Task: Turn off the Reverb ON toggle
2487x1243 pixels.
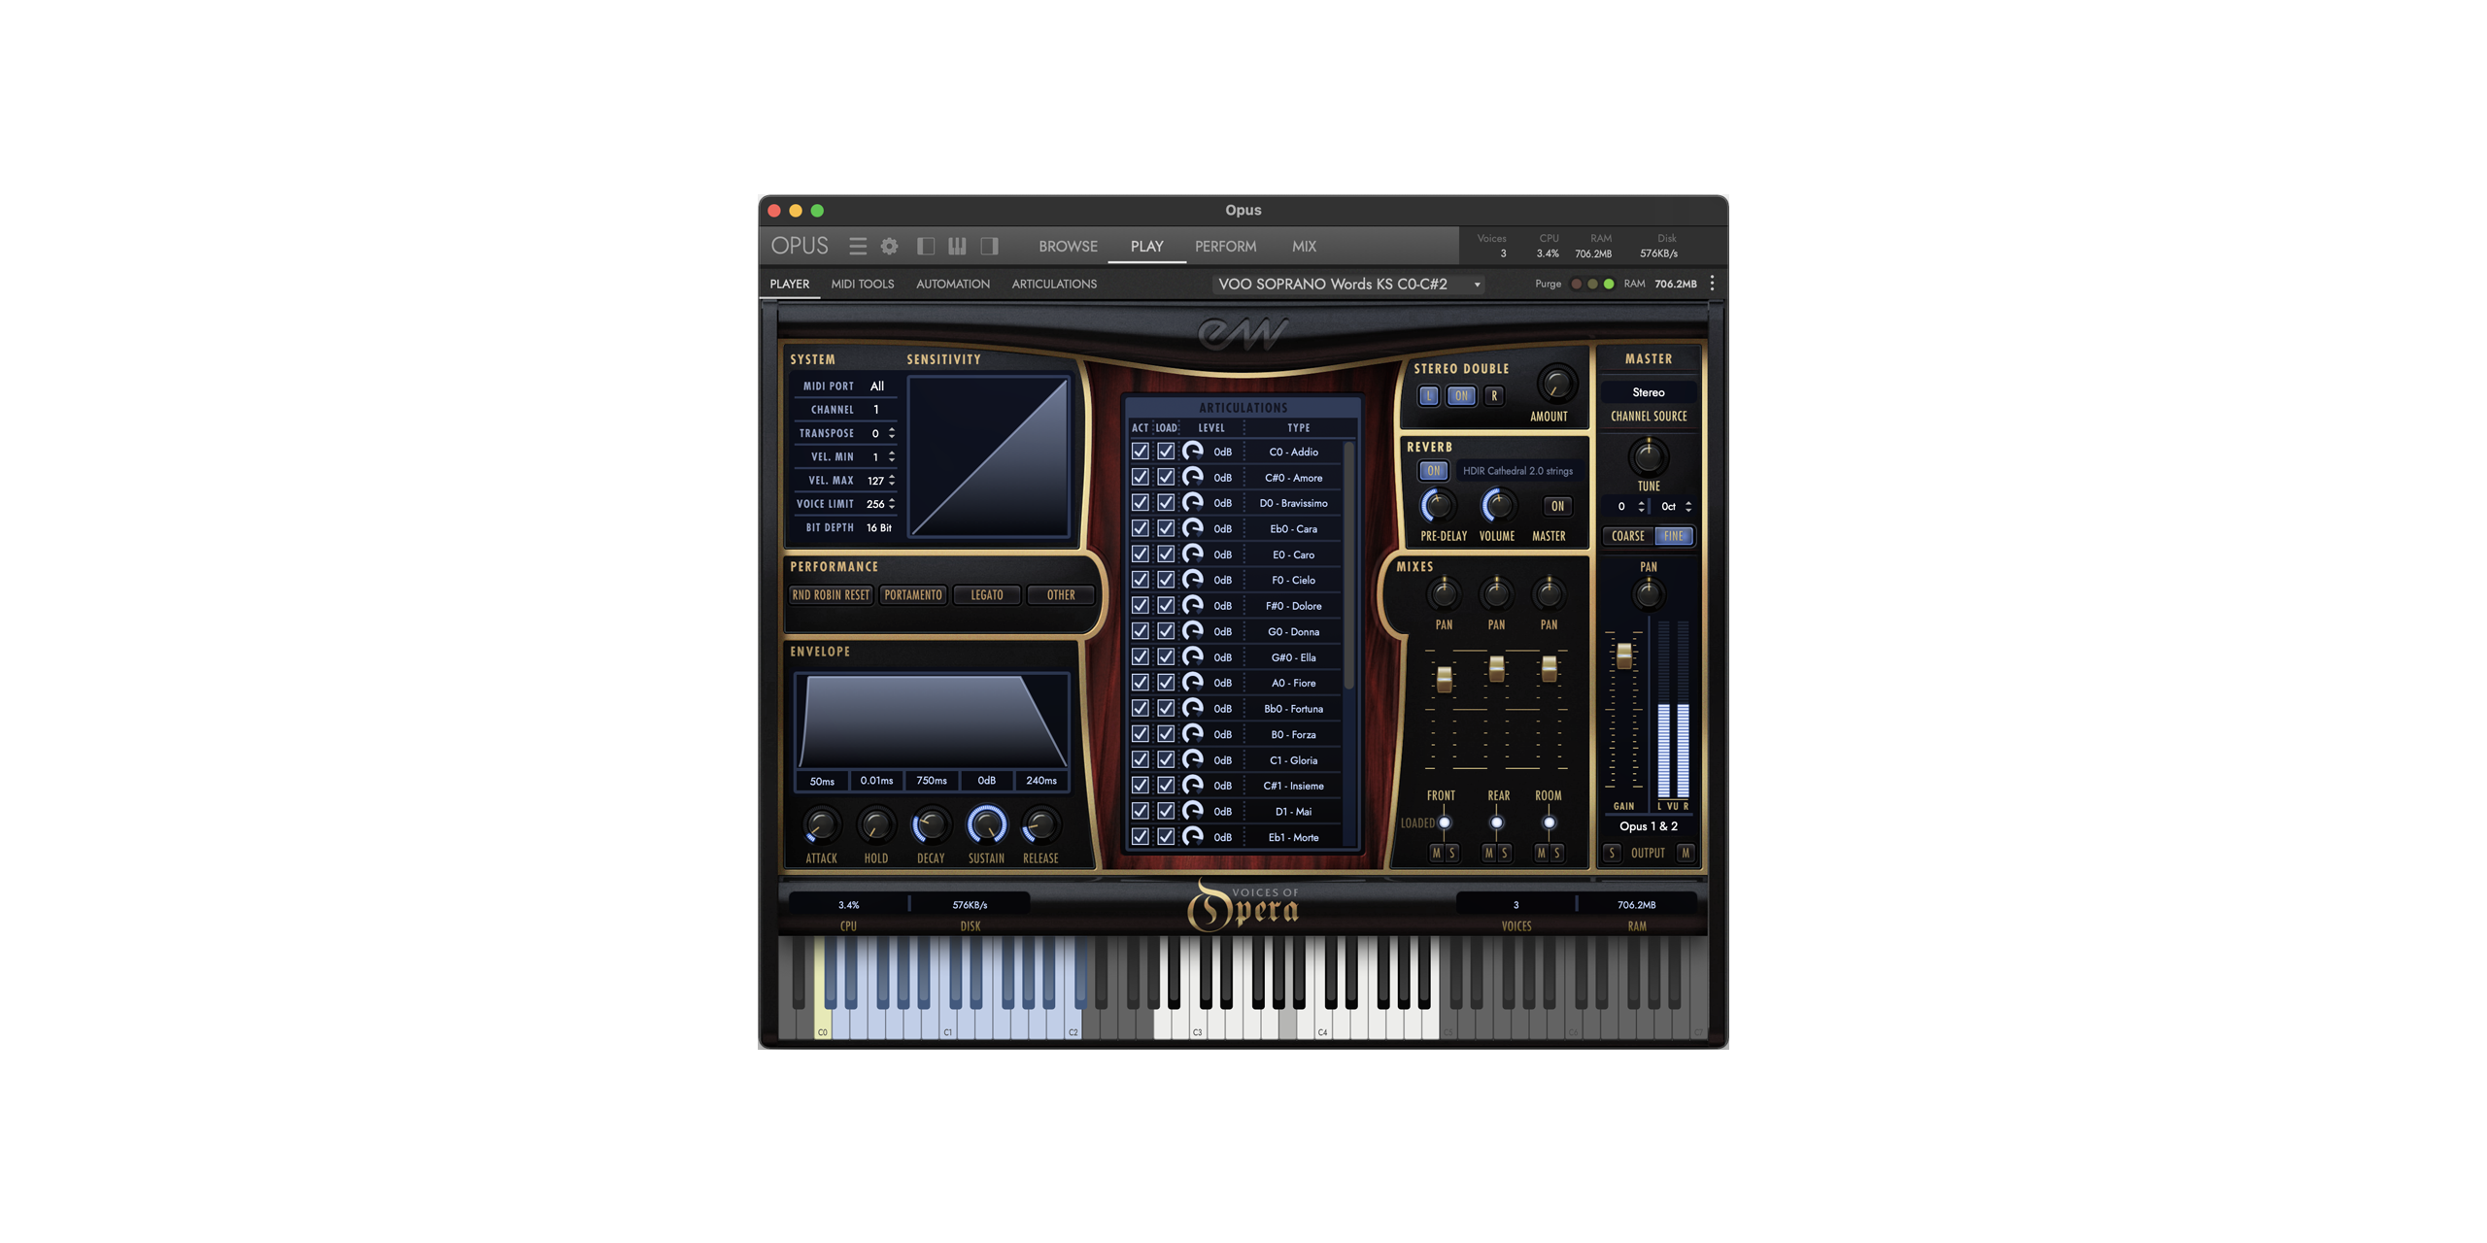Action: point(1433,471)
